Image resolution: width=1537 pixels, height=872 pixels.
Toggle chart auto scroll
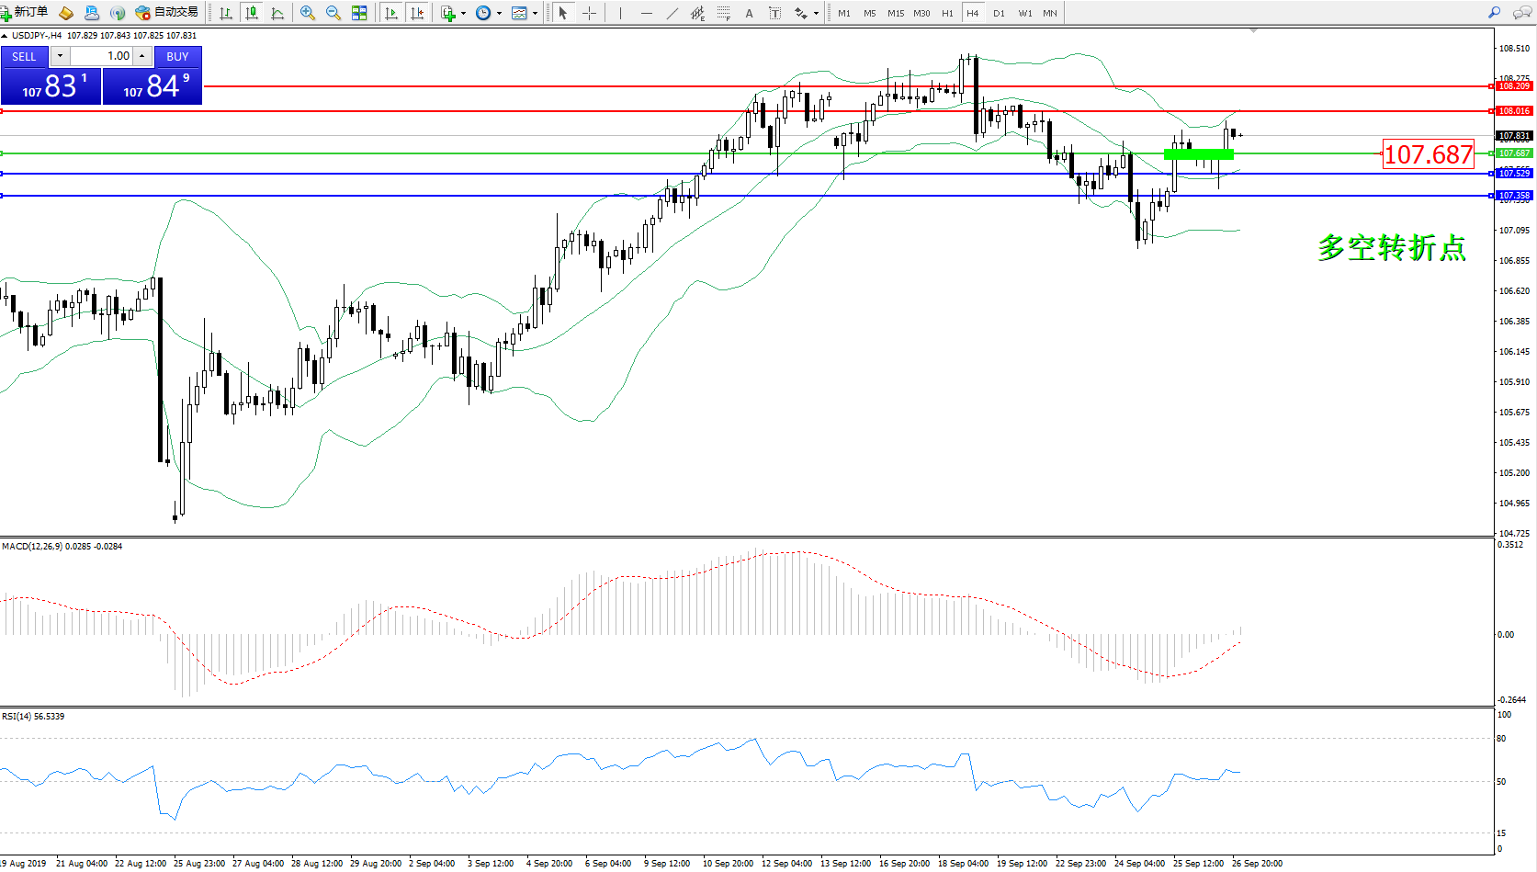pyautogui.click(x=391, y=13)
